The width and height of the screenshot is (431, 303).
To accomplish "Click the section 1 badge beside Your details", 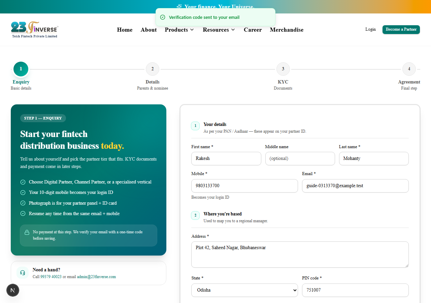I will click(195, 126).
